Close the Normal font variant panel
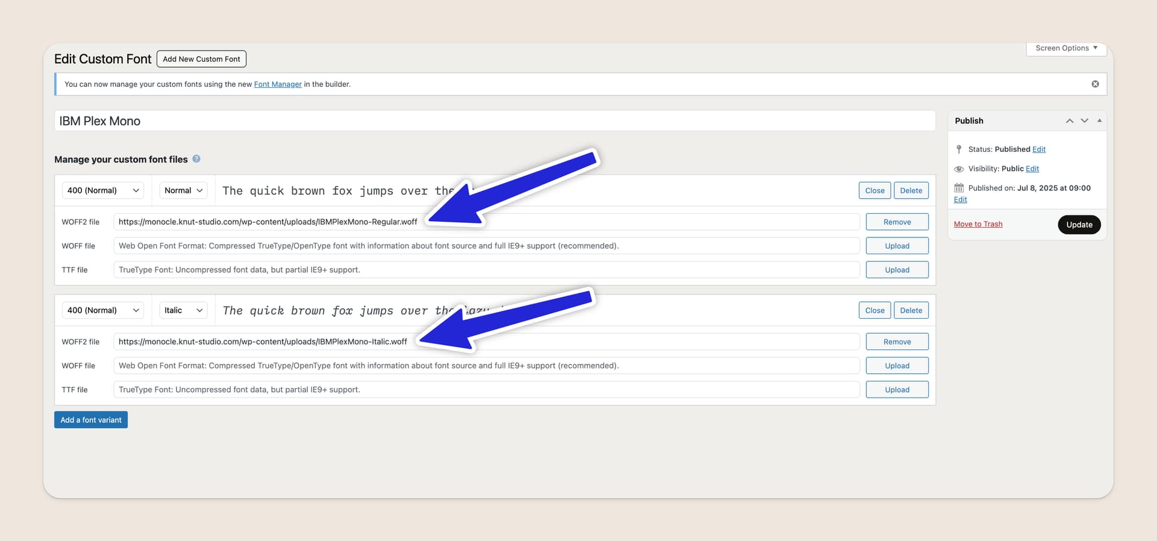The width and height of the screenshot is (1157, 541). tap(874, 190)
